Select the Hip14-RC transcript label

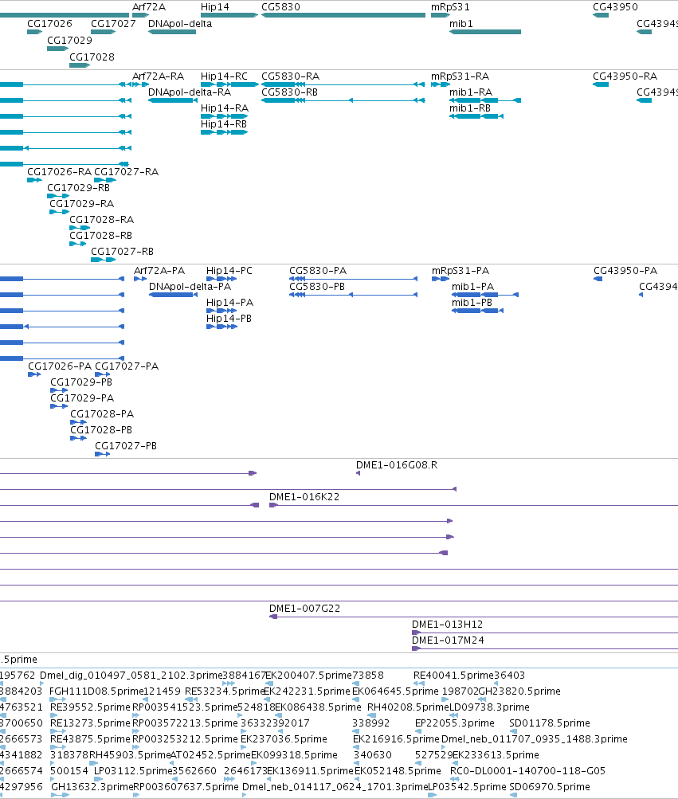(225, 76)
